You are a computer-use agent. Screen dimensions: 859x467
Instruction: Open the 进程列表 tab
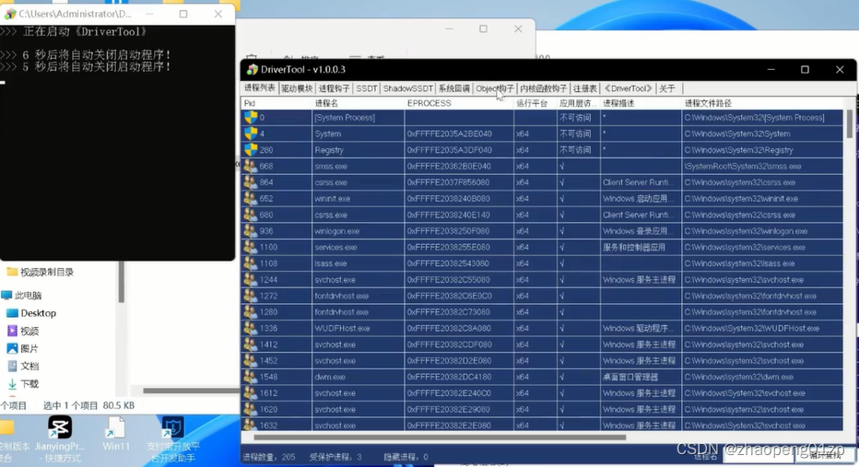click(x=260, y=88)
